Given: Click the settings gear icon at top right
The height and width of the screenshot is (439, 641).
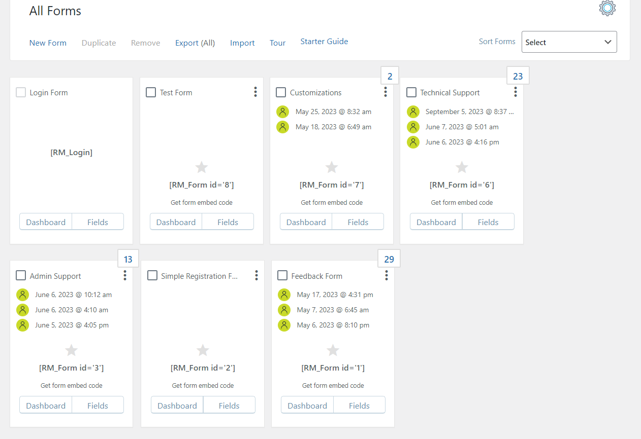Looking at the screenshot, I should tap(607, 8).
